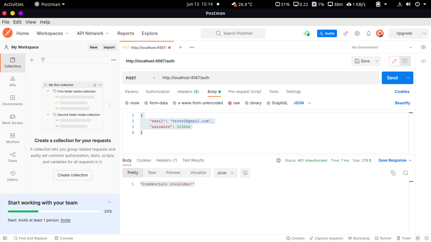Viewport: 431px width, 242px height.
Task: Open the response JSON format dropdown
Action: point(226,173)
